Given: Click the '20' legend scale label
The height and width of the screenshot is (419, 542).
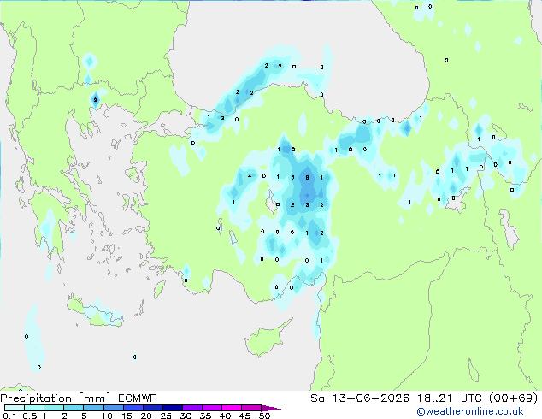Looking at the screenshot, I should (x=146, y=416).
